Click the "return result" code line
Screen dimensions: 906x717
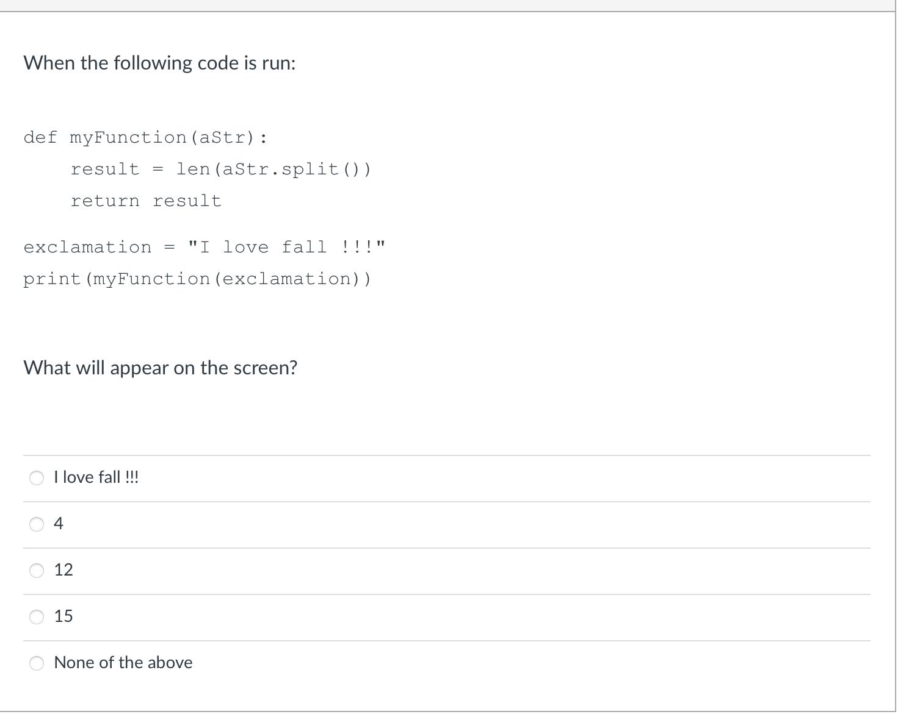146,201
